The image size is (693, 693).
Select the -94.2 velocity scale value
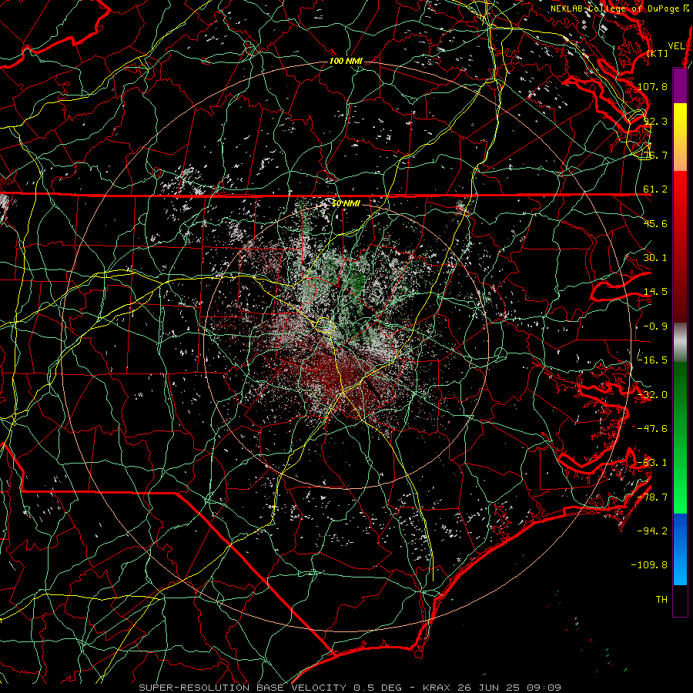coord(652,531)
